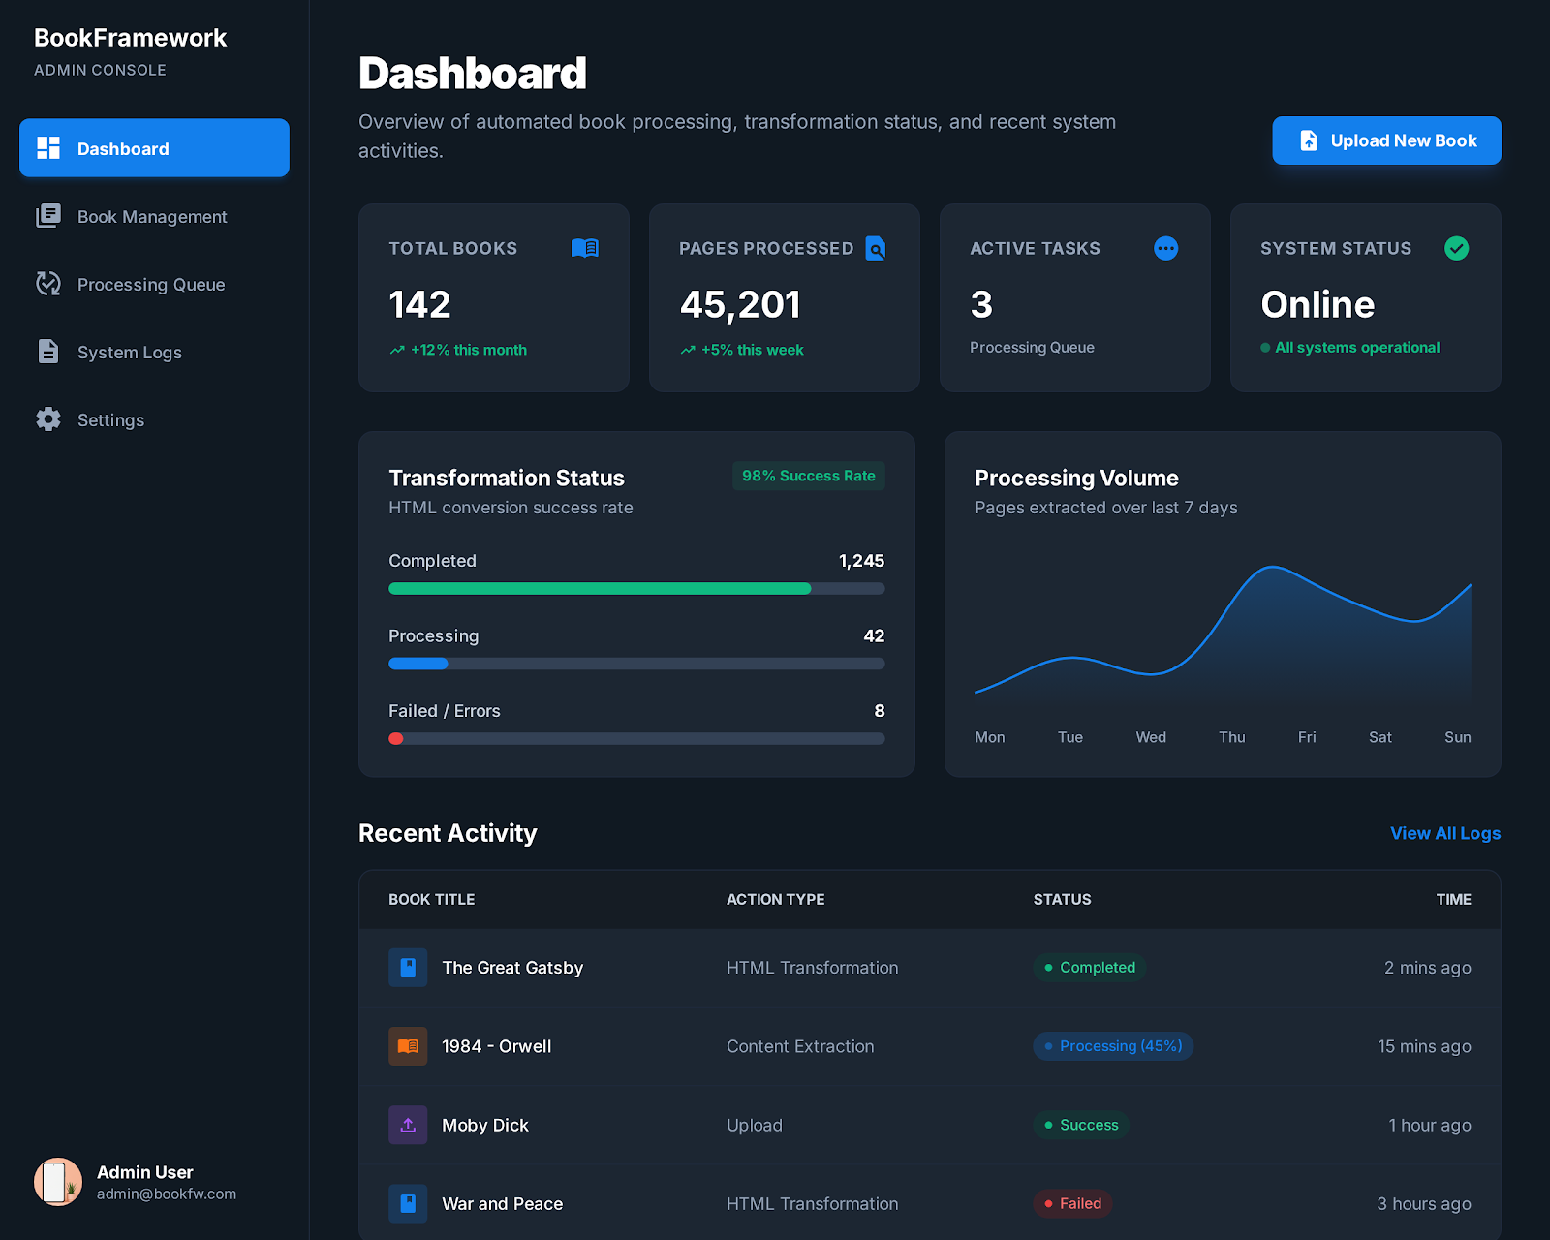Click the blue Processing progress bar

pos(418,664)
